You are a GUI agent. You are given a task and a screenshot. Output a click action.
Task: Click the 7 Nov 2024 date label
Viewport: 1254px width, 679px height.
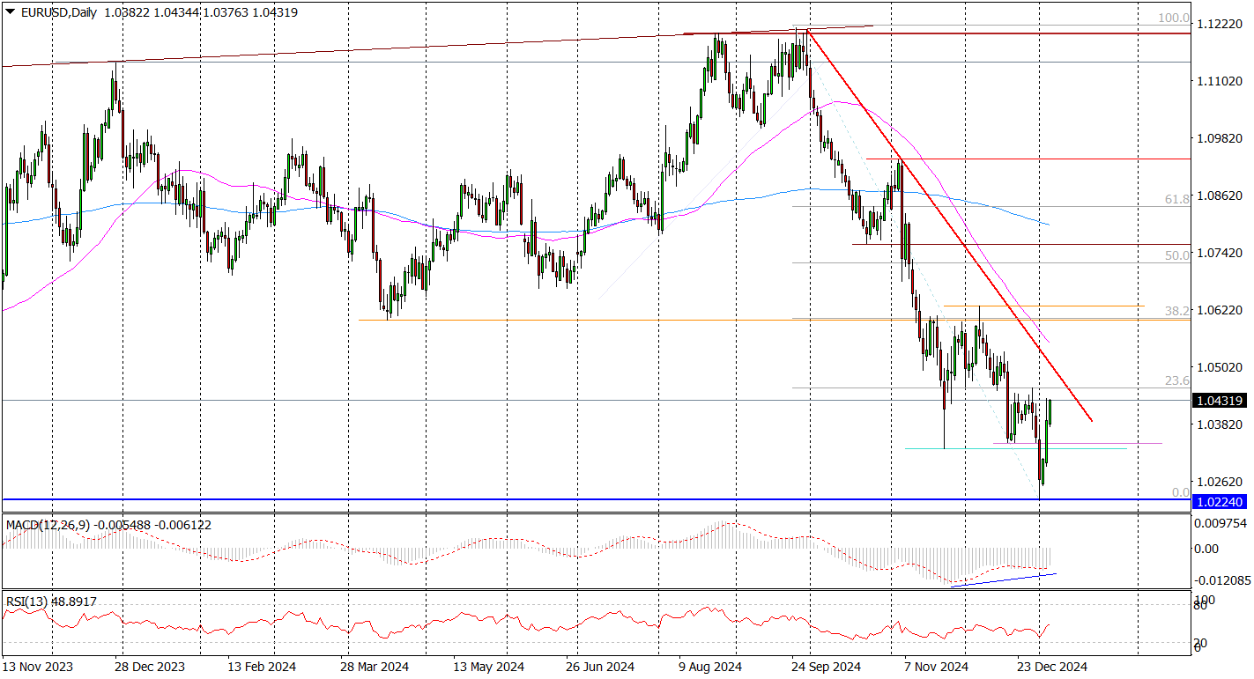[x=936, y=668]
